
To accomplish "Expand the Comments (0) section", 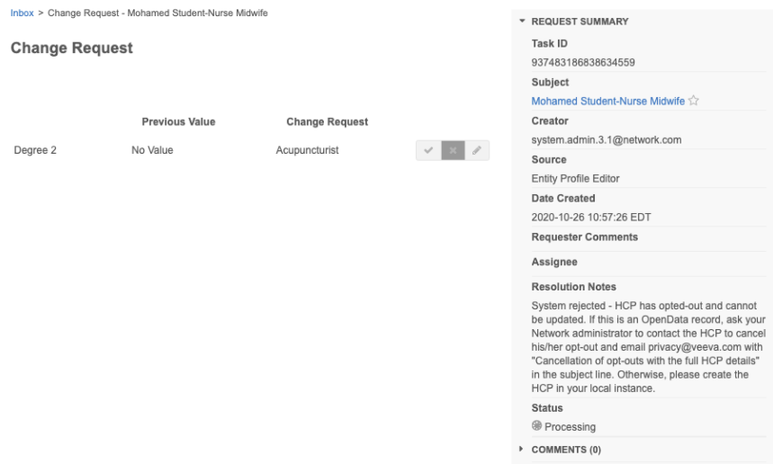I will point(522,448).
